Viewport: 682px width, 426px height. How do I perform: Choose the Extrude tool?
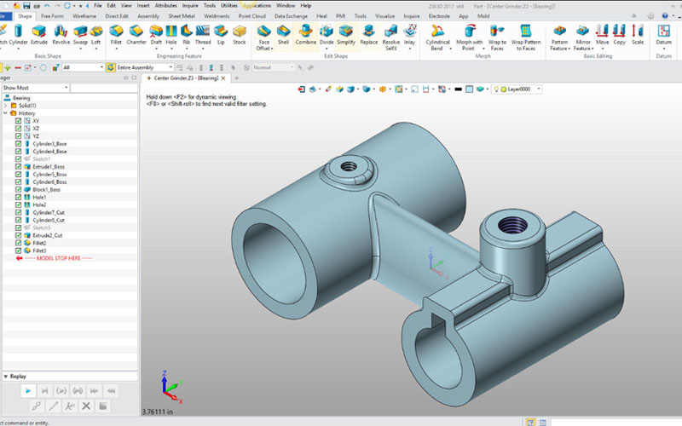tap(39, 35)
